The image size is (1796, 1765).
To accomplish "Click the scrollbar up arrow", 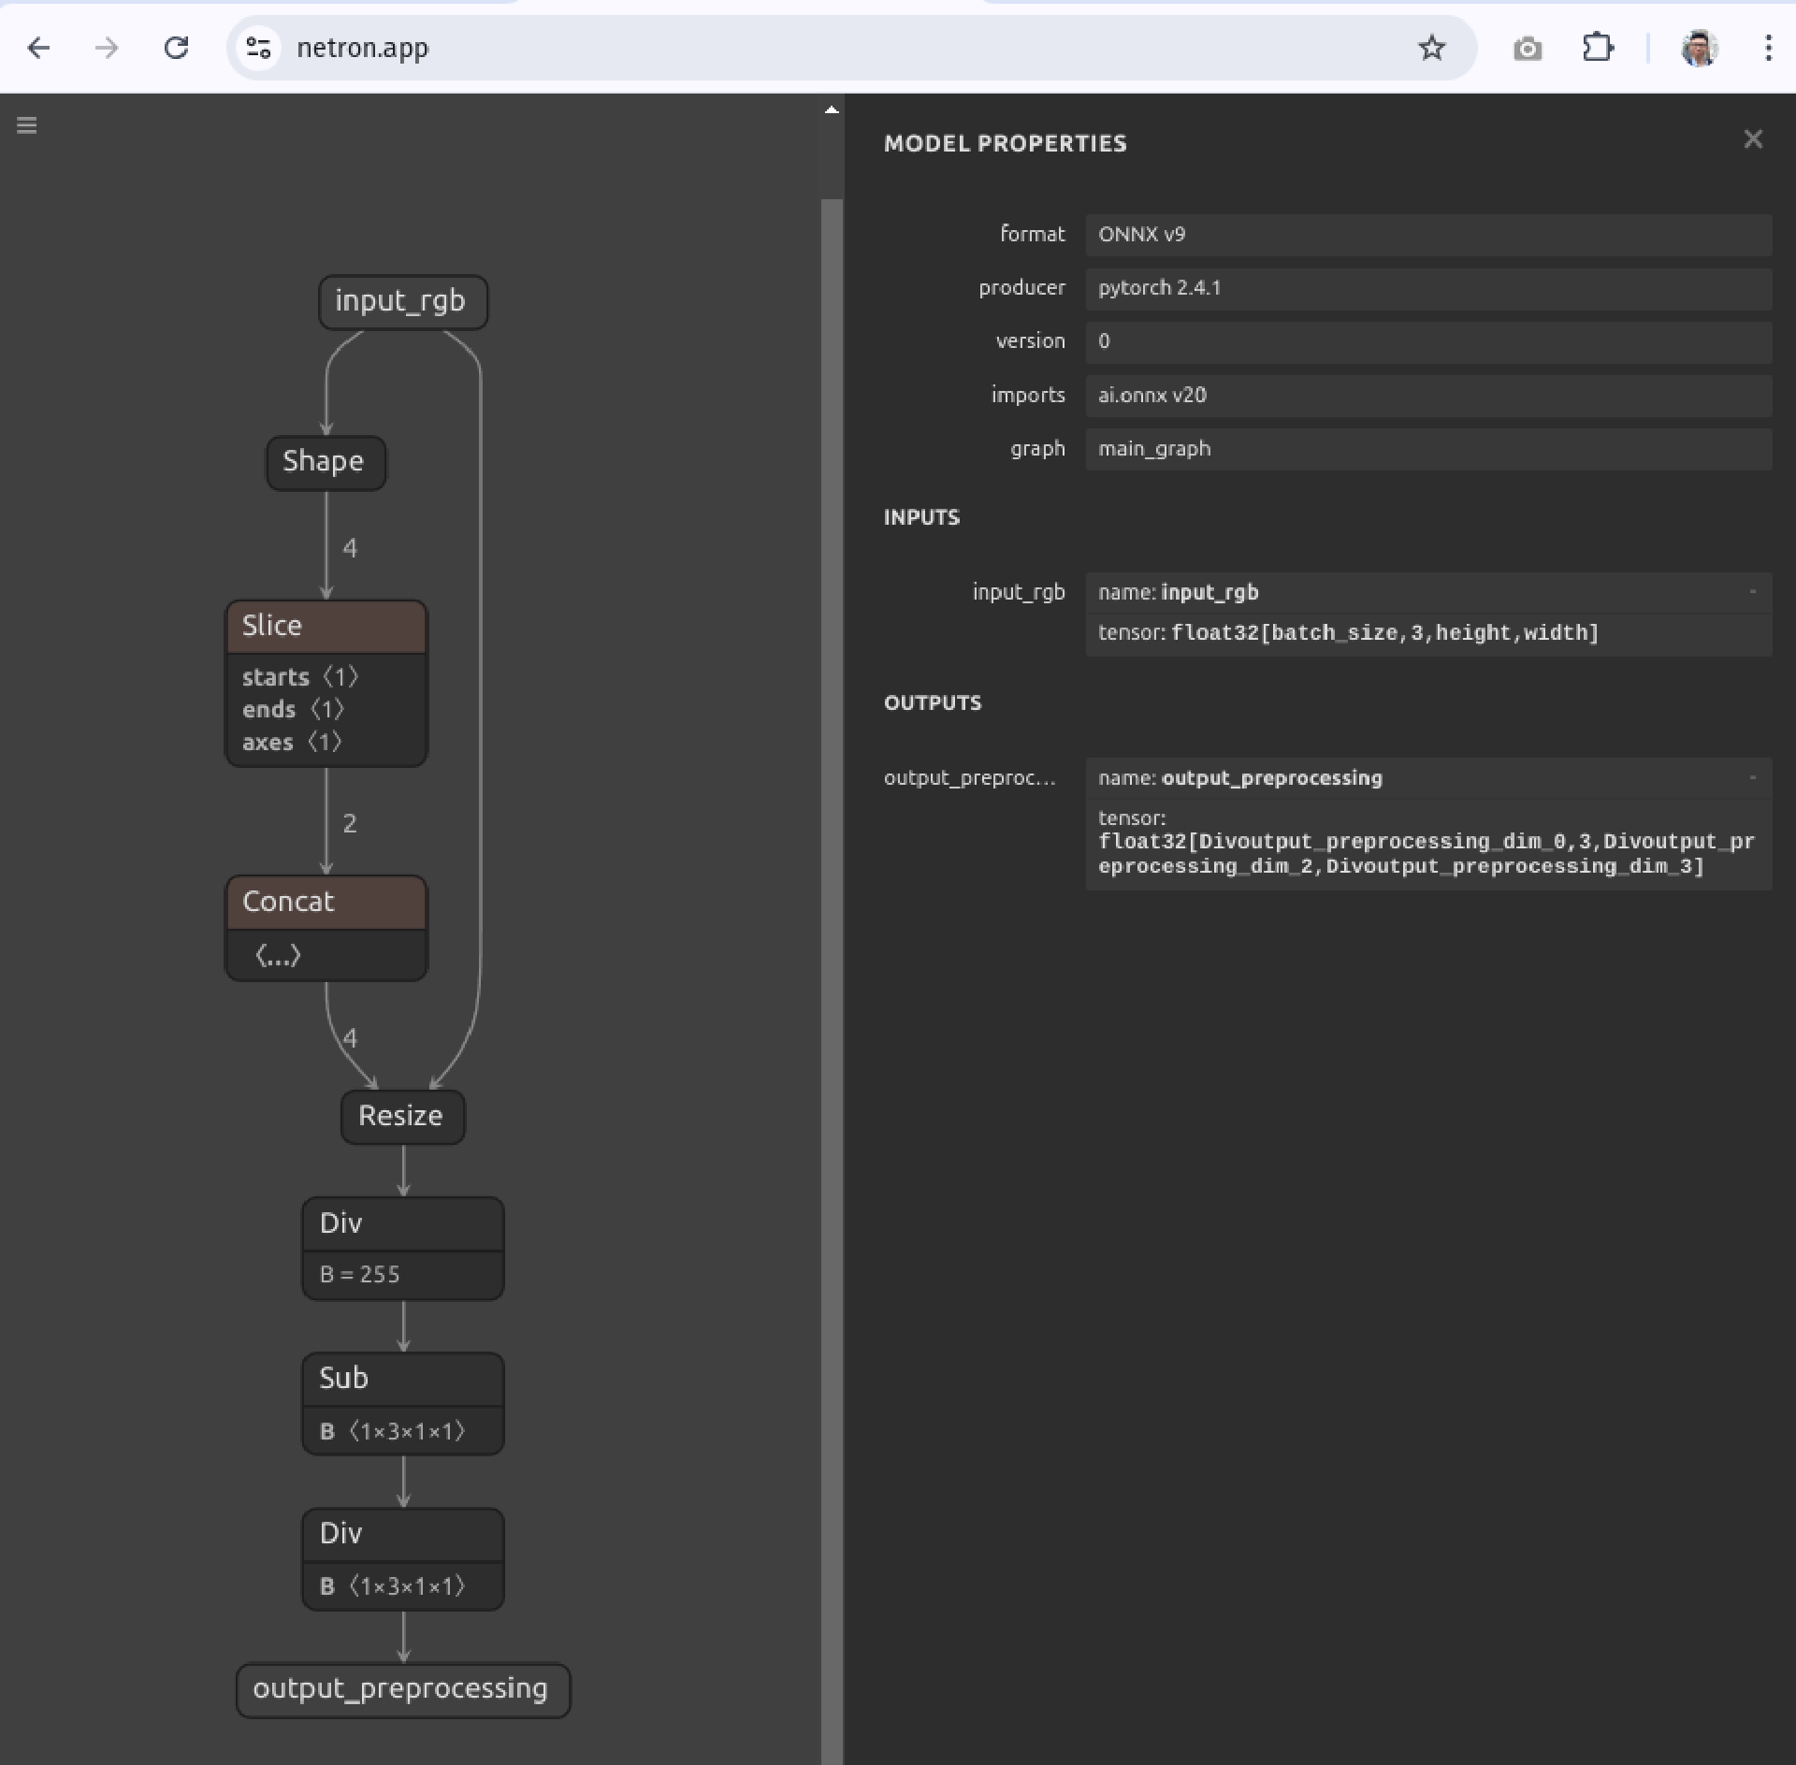I will pos(832,110).
